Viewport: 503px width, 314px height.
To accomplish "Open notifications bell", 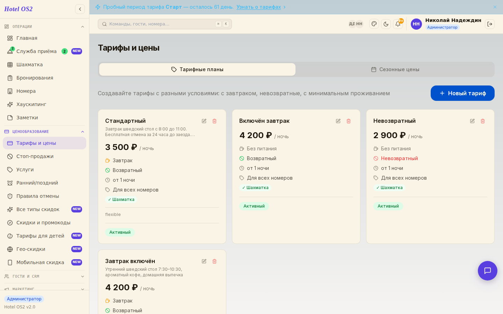I will point(398,24).
